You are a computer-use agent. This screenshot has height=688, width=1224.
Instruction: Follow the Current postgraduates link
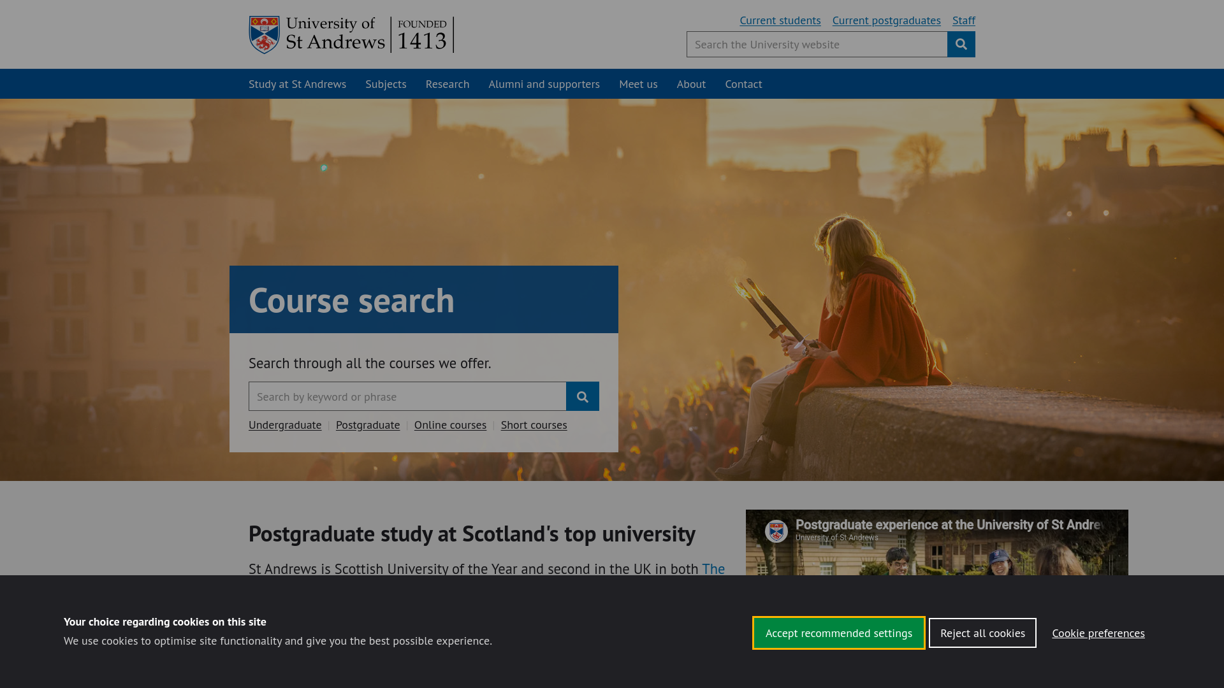click(886, 20)
